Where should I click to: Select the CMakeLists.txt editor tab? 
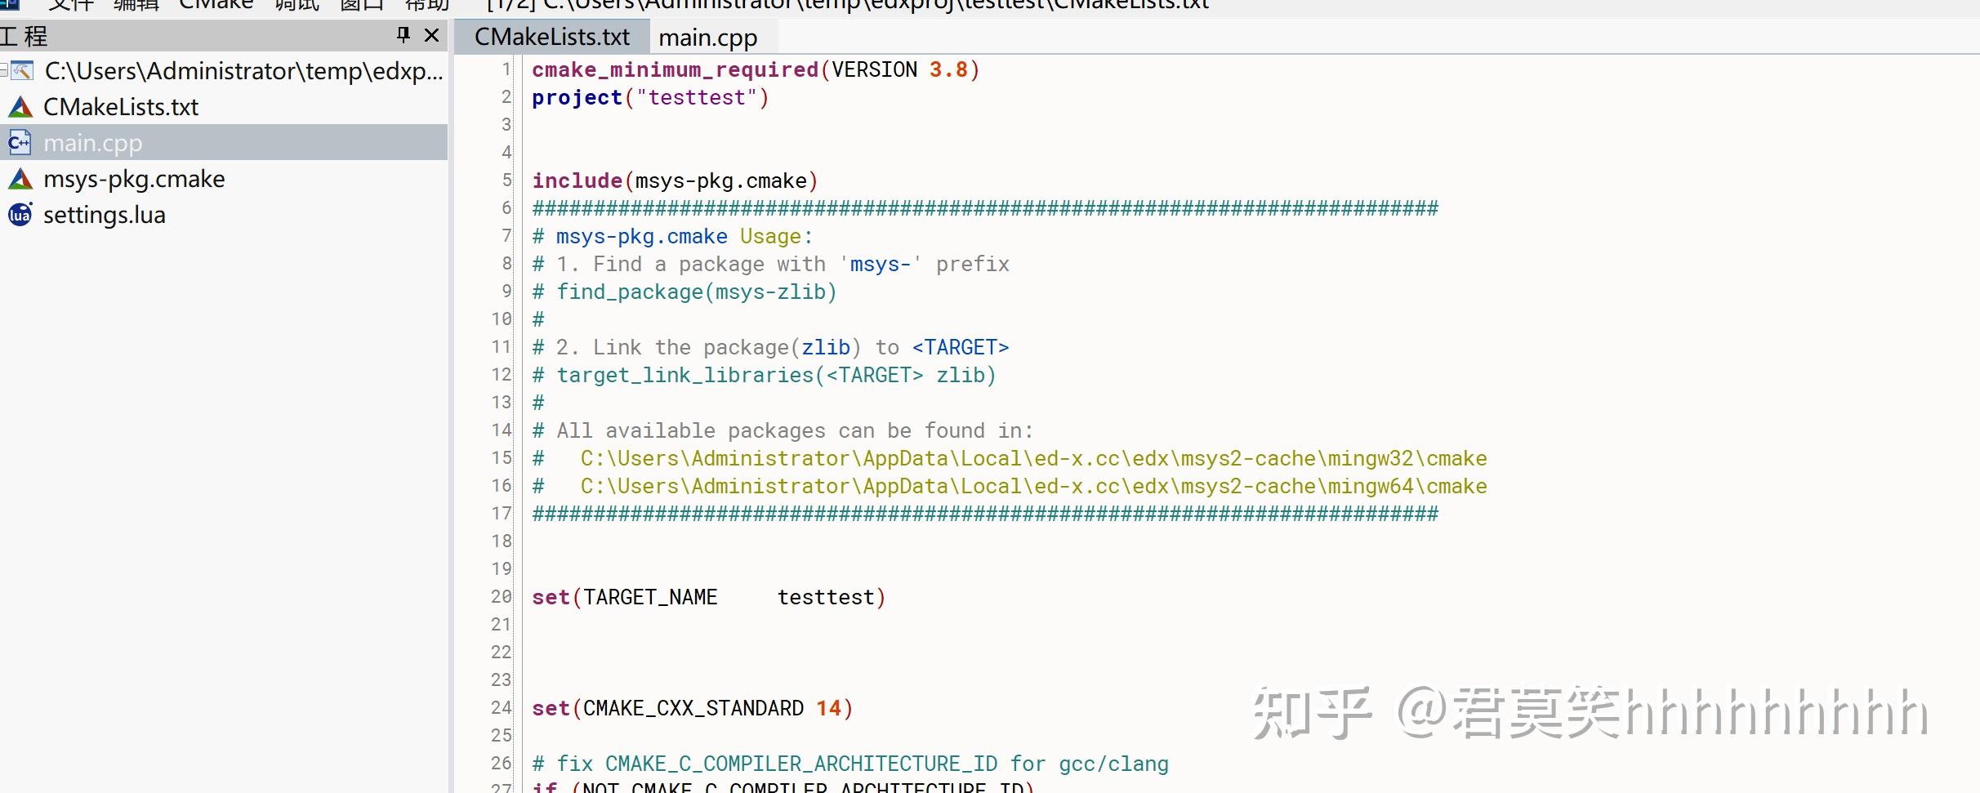pyautogui.click(x=552, y=36)
